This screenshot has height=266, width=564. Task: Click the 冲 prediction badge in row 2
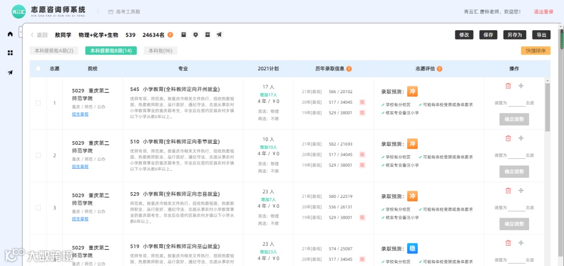click(412, 144)
